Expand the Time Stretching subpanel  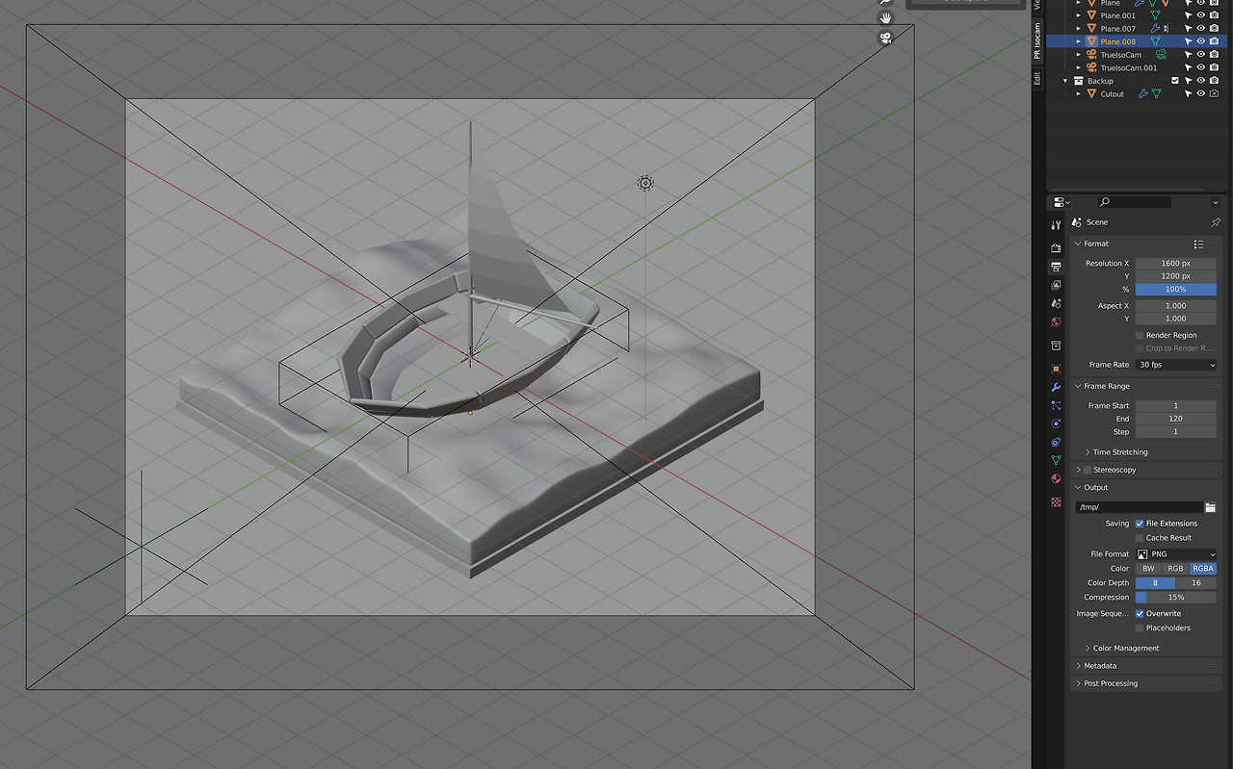click(1088, 452)
